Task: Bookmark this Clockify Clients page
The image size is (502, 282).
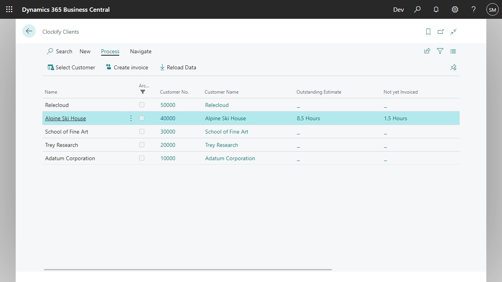Action: (428, 32)
